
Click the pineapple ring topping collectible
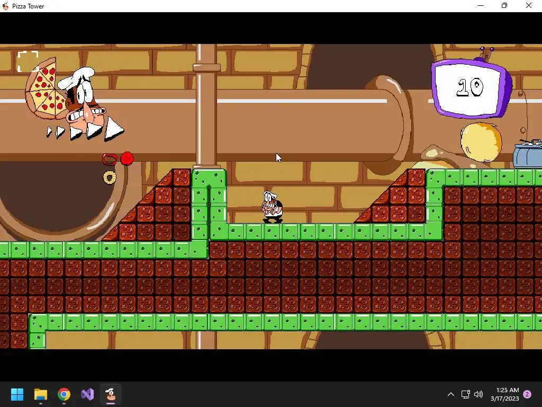click(x=110, y=178)
